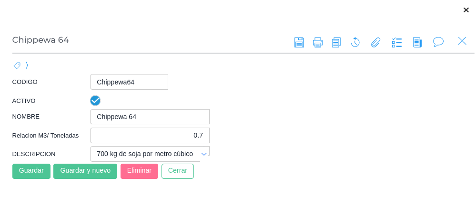This screenshot has width=475, height=204.
Task: Click the paperclip attachments icon
Action: coord(376,42)
